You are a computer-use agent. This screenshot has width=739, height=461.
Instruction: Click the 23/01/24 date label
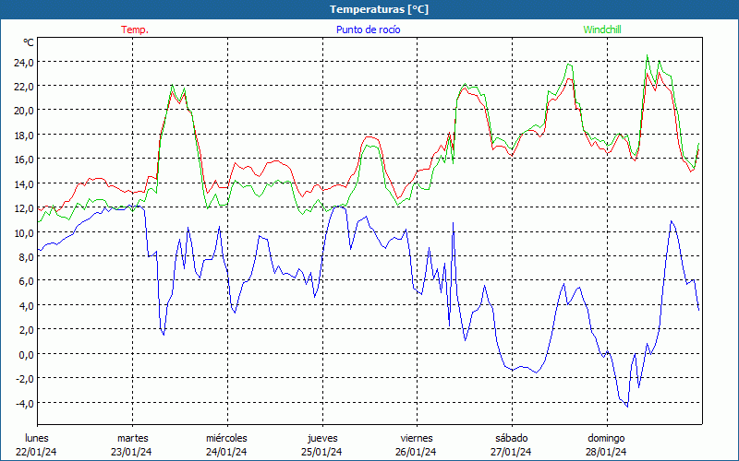click(131, 452)
